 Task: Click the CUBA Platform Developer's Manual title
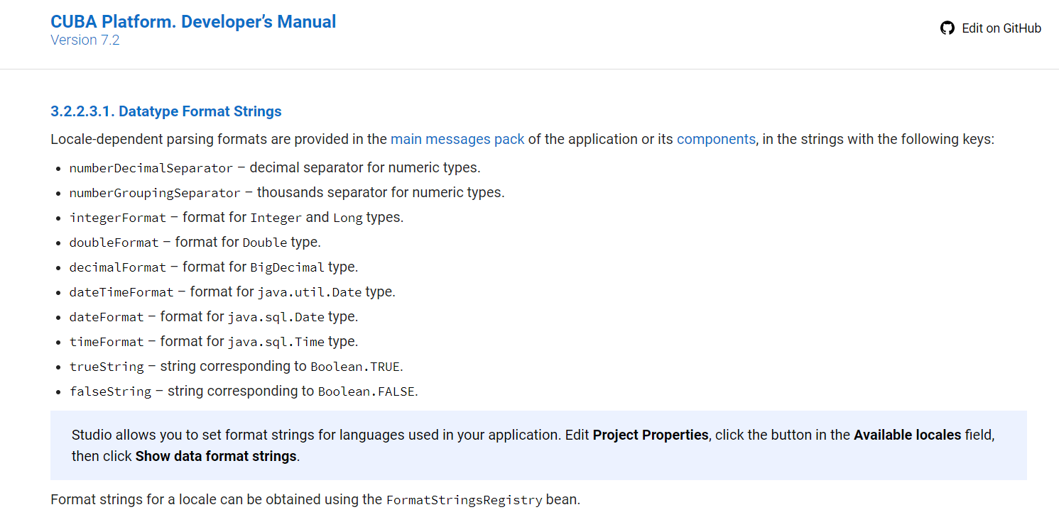tap(193, 21)
